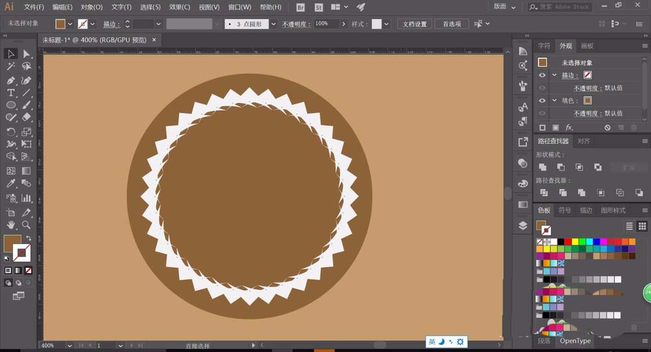Screen dimensions: 651x352
Task: Collapse the 描边 attribute chevron in Appearance
Action: coord(554,75)
